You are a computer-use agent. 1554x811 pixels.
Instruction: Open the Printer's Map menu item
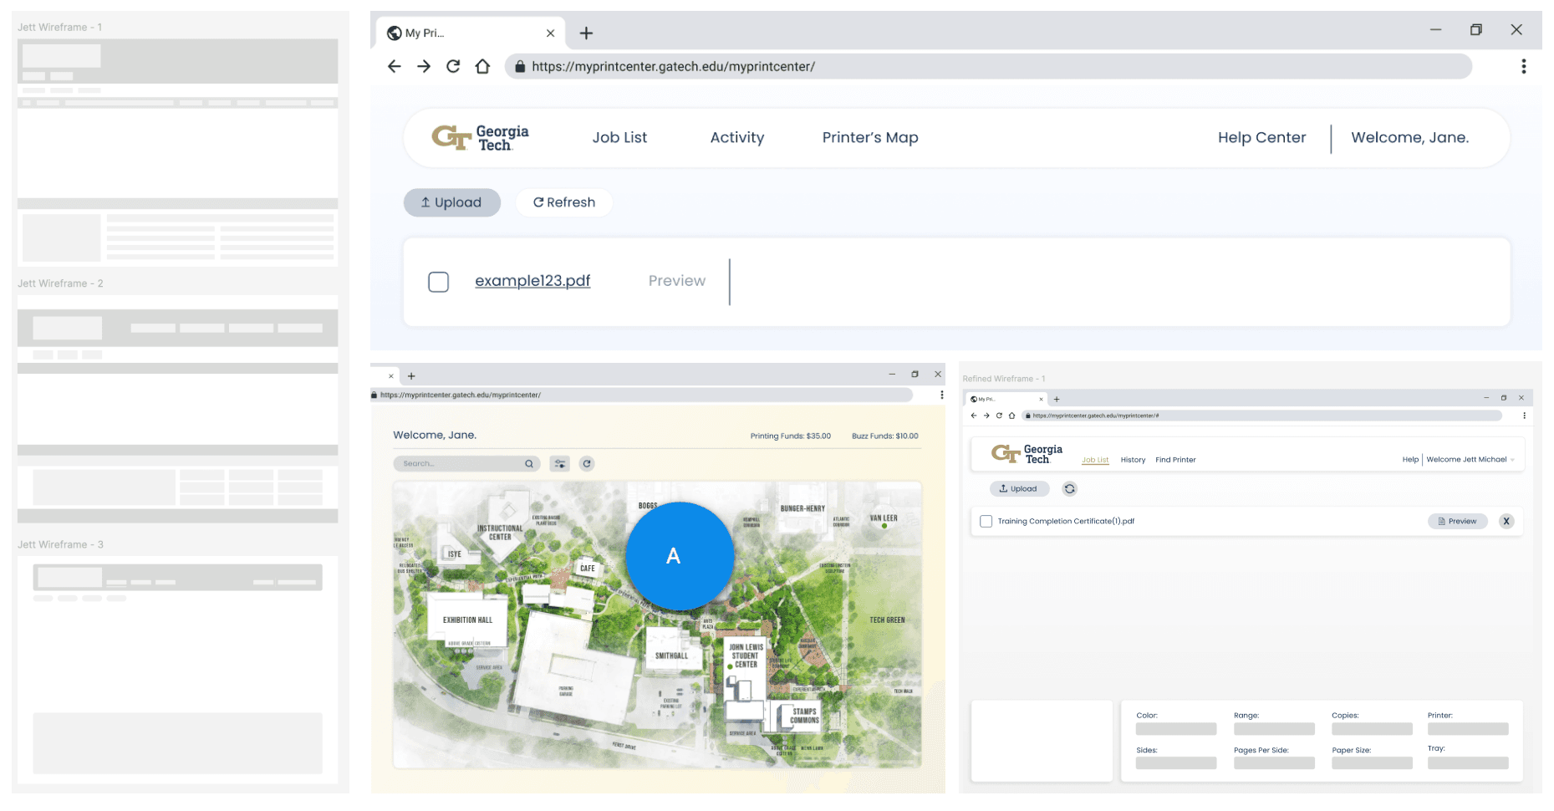[x=870, y=137]
